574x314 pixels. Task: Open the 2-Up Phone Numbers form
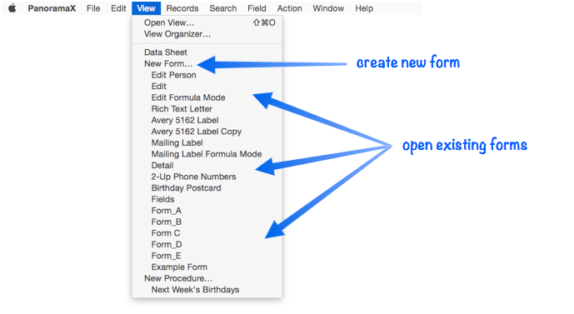click(x=207, y=177)
